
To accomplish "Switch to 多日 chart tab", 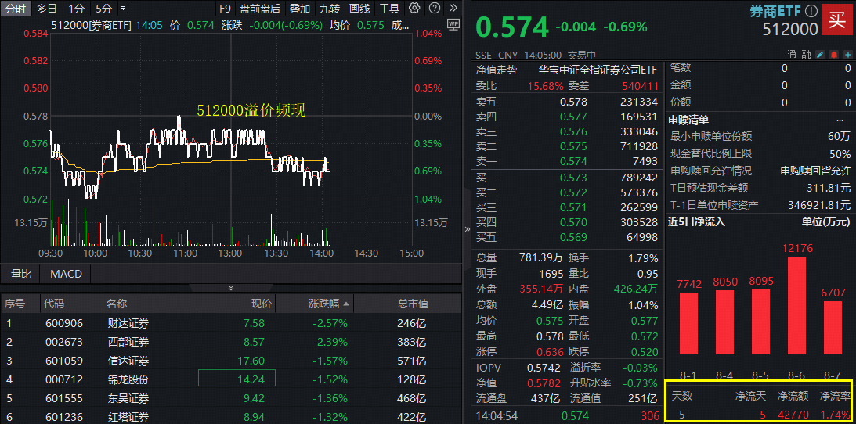I will coord(46,8).
